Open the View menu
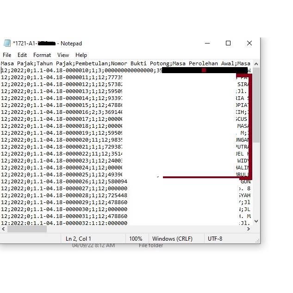The width and height of the screenshot is (293, 293). click(63, 55)
